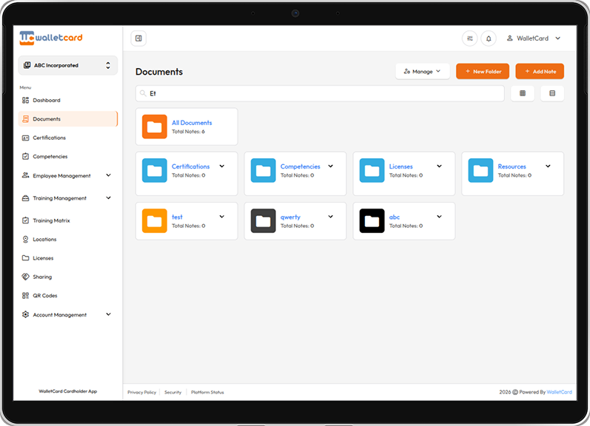590x426 pixels.
Task: Expand the Certifications folder options chevron
Action: click(222, 166)
